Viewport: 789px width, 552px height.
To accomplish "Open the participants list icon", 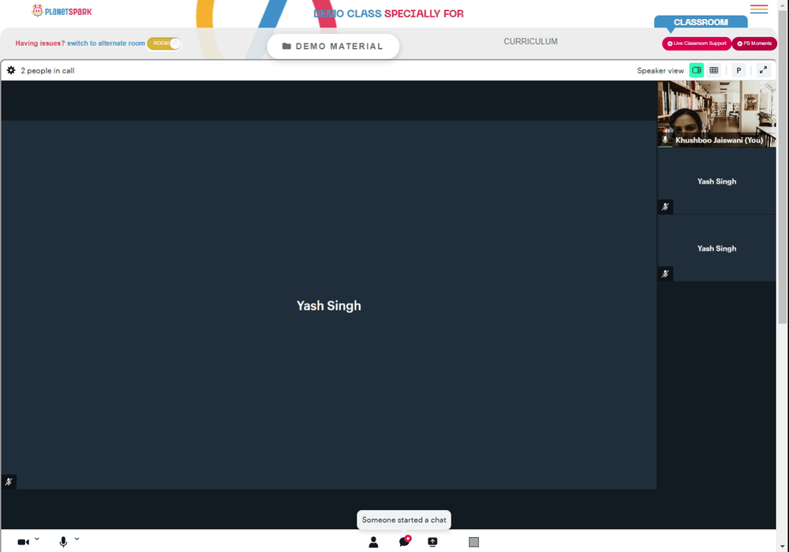I will pyautogui.click(x=373, y=542).
